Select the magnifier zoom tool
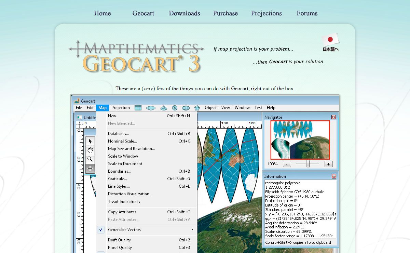This screenshot has width=410, height=253. pos(90,159)
